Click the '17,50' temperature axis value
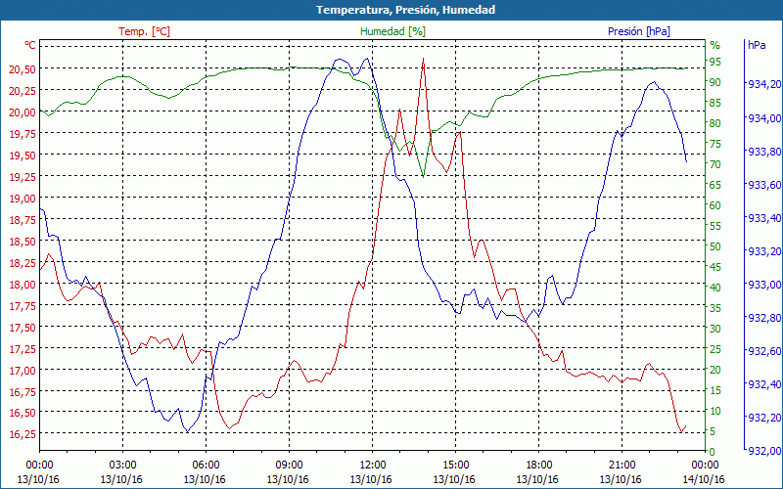783x489 pixels. point(23,328)
